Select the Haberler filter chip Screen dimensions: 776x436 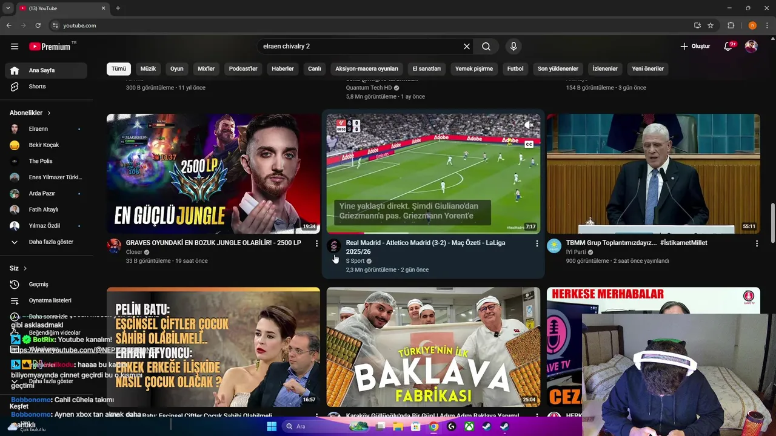click(x=283, y=69)
